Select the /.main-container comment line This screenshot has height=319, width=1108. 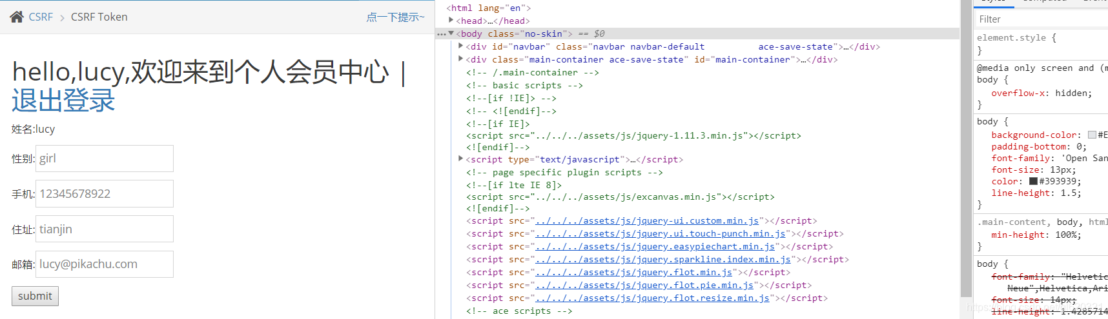coord(533,72)
